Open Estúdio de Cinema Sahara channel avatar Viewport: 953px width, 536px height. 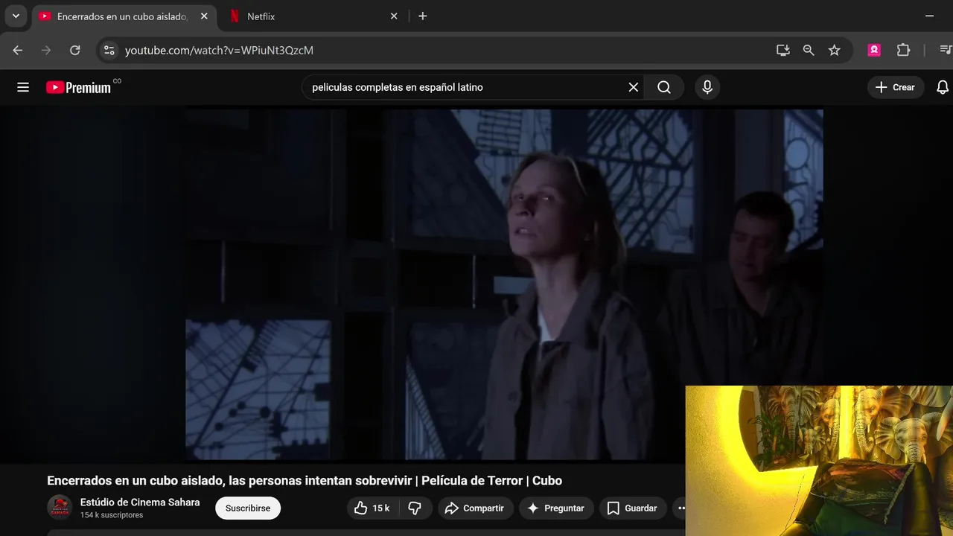click(60, 508)
